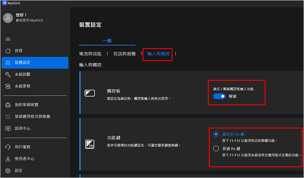Select the 普通 Fn 鍵 radio button

(x=216, y=149)
